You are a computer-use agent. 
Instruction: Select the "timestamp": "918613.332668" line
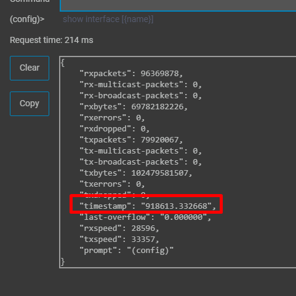[148, 206]
